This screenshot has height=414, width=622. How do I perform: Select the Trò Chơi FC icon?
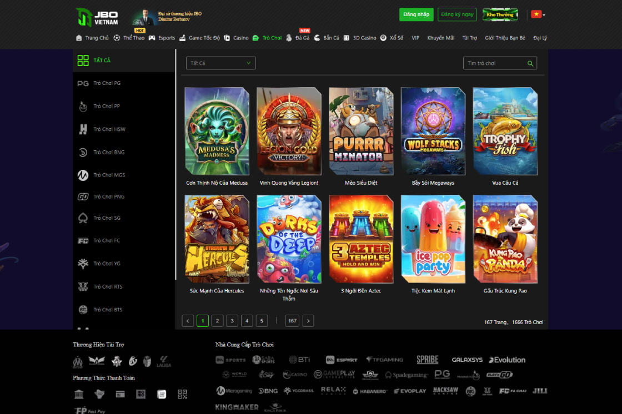tap(83, 241)
